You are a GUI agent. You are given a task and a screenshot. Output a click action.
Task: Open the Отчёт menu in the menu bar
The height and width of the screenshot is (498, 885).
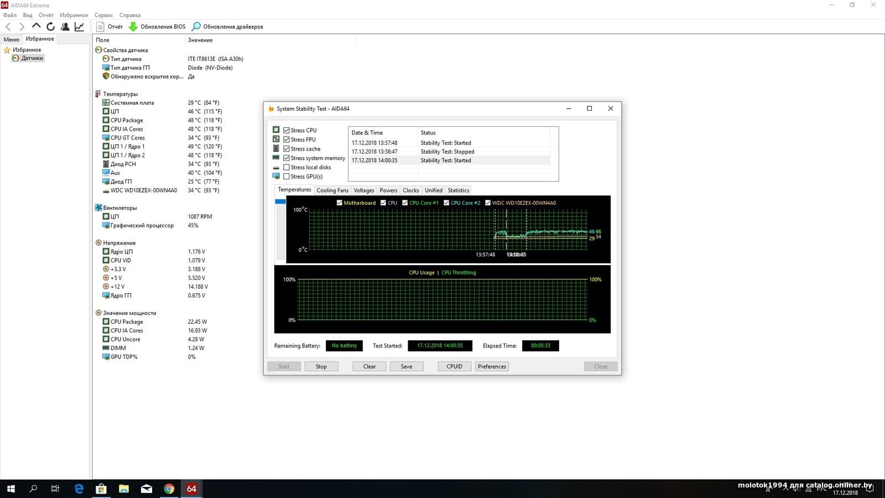pyautogui.click(x=46, y=15)
